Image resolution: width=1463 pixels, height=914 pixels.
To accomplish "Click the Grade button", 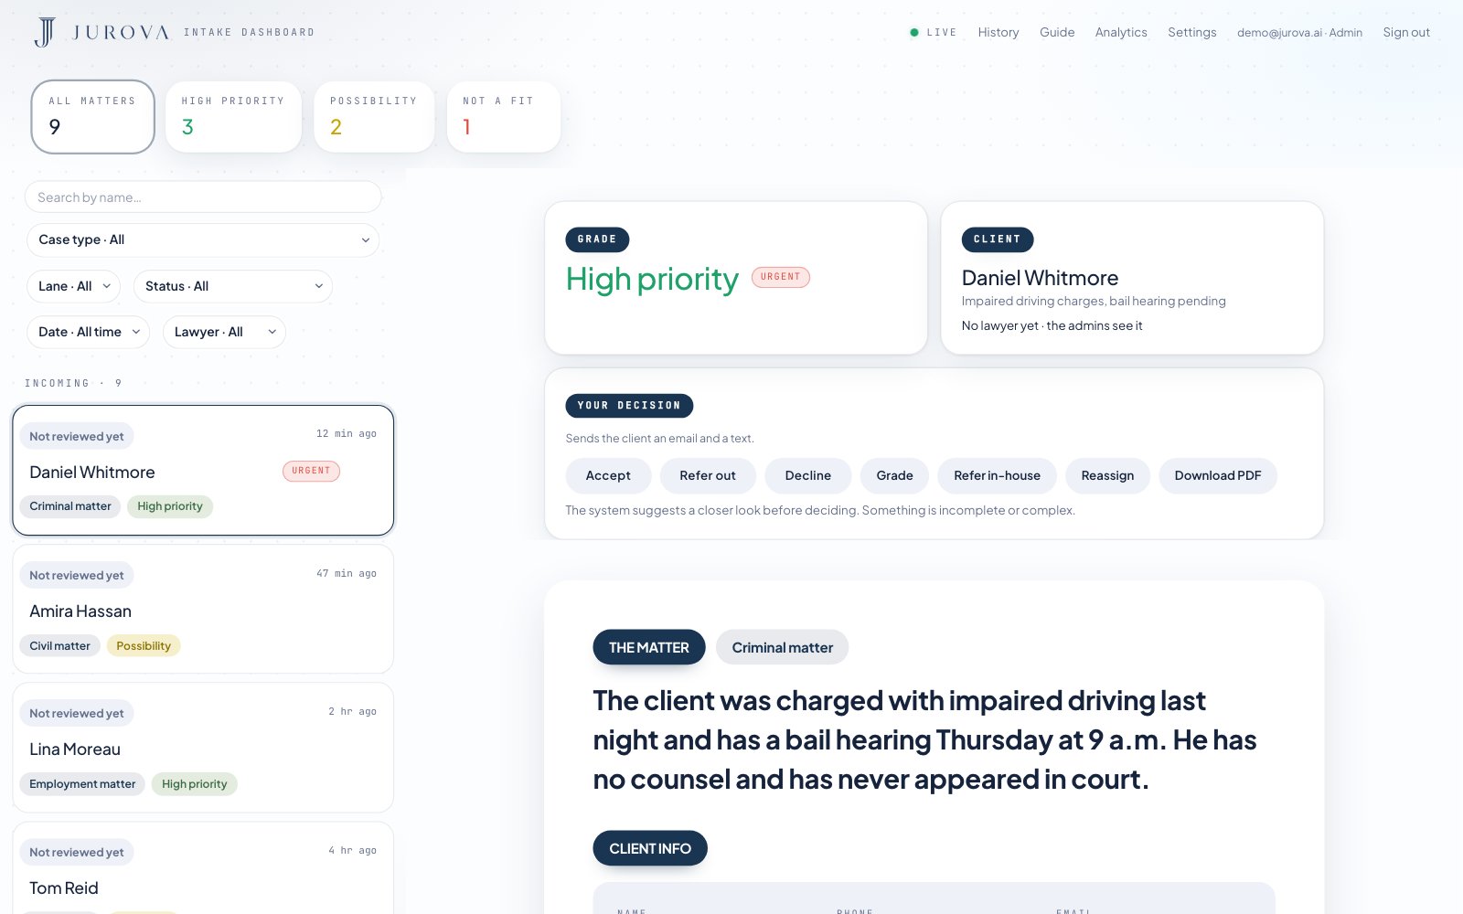I will [894, 475].
